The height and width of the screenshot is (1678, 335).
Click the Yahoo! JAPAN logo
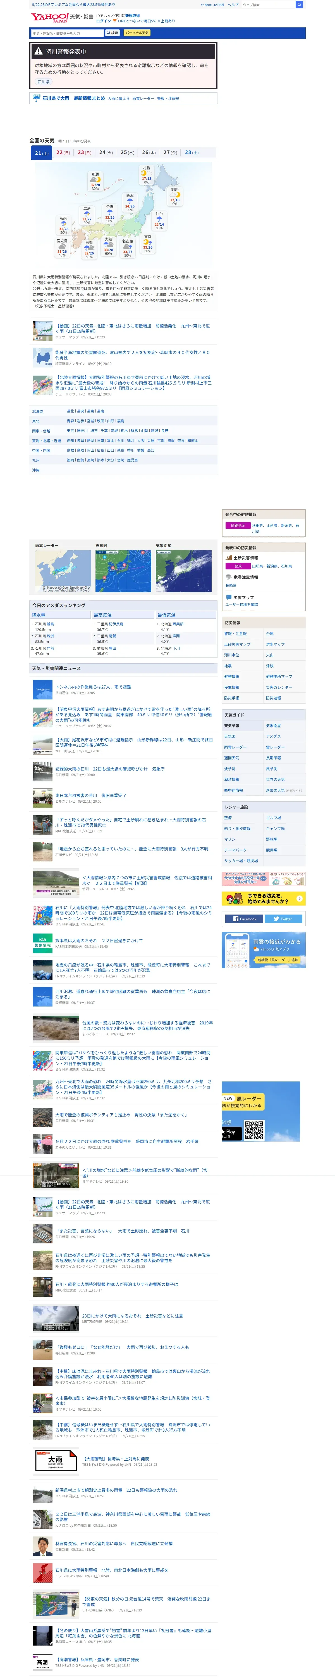coord(49,18)
